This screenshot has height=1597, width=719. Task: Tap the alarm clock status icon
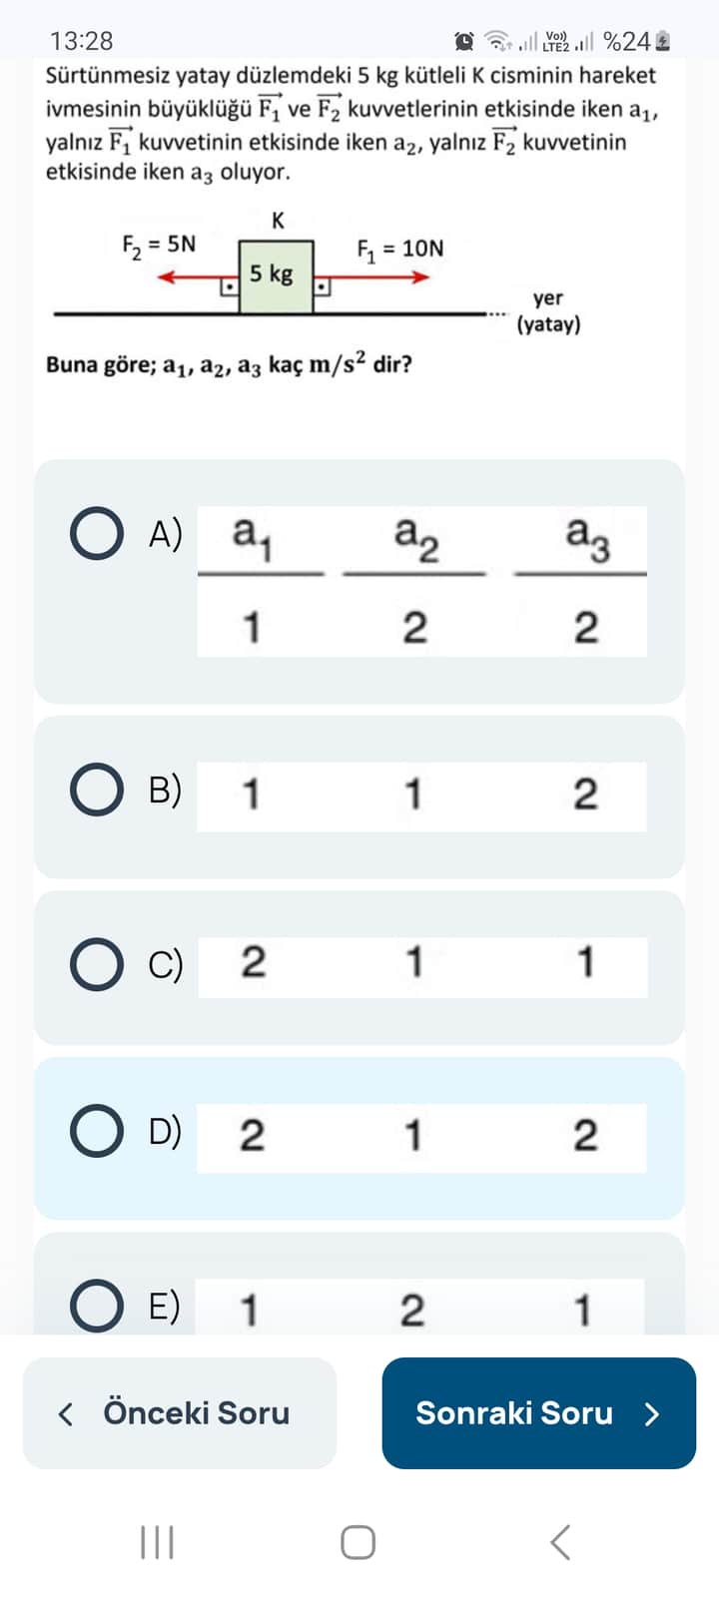[x=464, y=41]
